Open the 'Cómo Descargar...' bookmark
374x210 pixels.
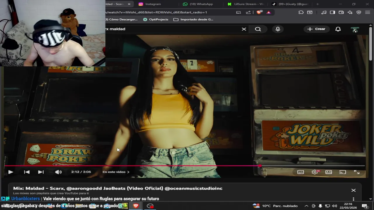pos(122,19)
